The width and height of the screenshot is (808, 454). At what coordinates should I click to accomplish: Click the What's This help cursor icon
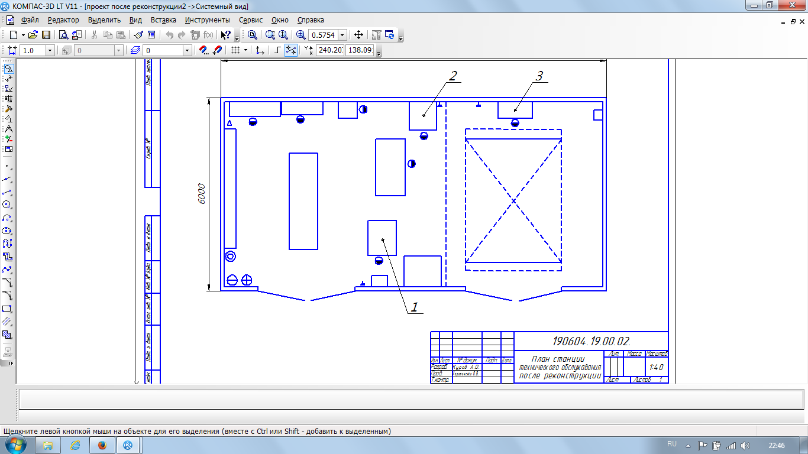(225, 35)
